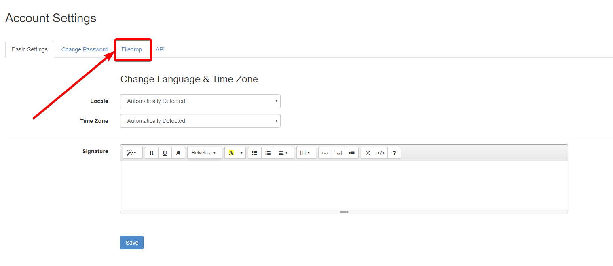Open the magic wand style dropdown
Screen dimensions: 613x266
coord(132,153)
